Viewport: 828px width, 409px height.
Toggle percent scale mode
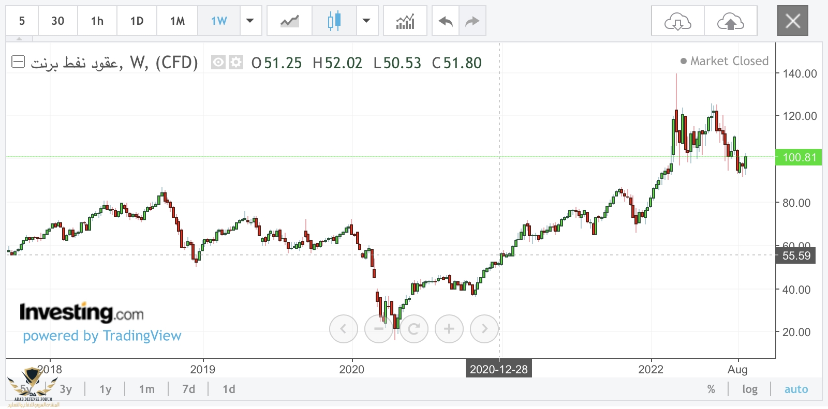tap(711, 389)
